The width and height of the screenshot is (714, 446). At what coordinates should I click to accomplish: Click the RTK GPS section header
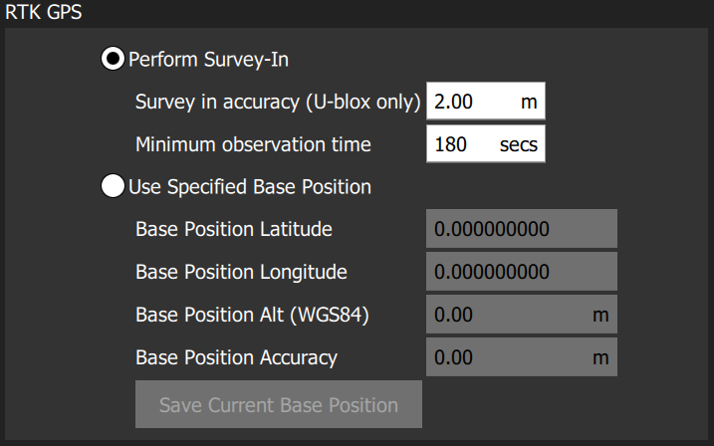(x=44, y=12)
